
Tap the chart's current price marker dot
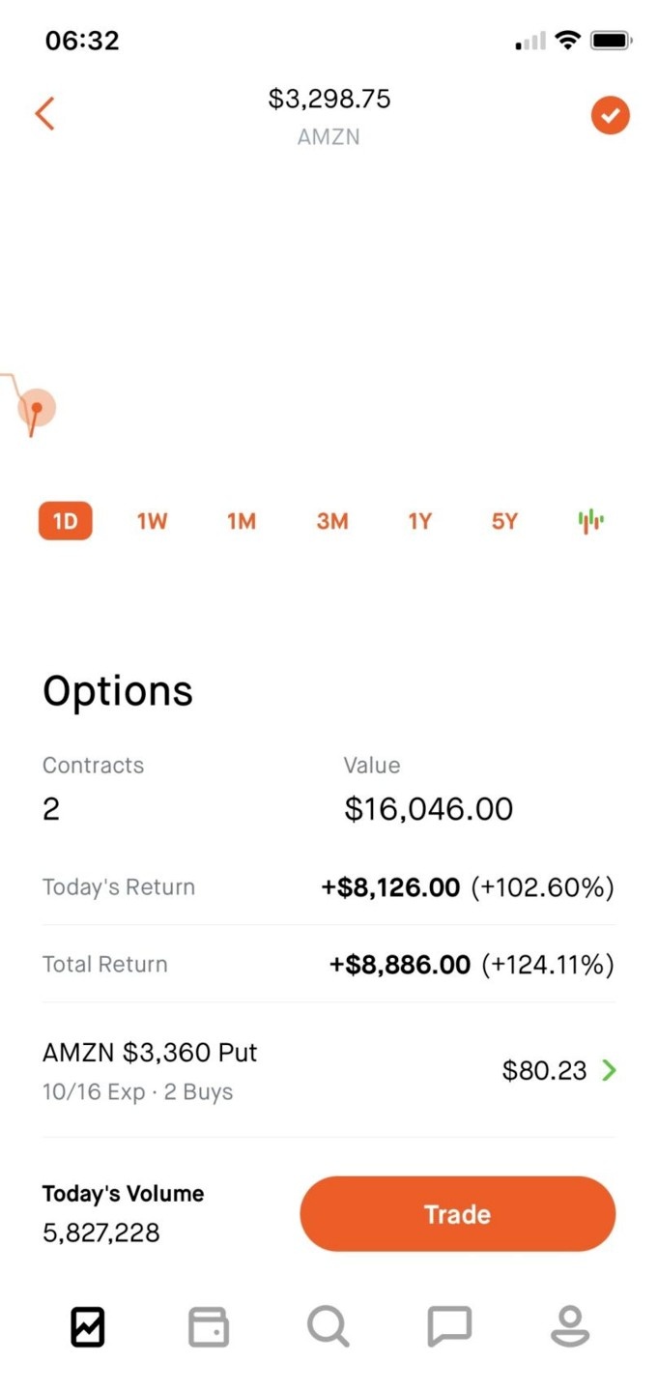(x=37, y=408)
